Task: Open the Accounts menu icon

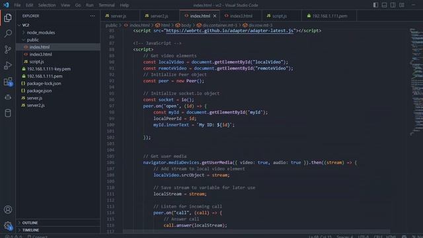Action: (x=8, y=210)
